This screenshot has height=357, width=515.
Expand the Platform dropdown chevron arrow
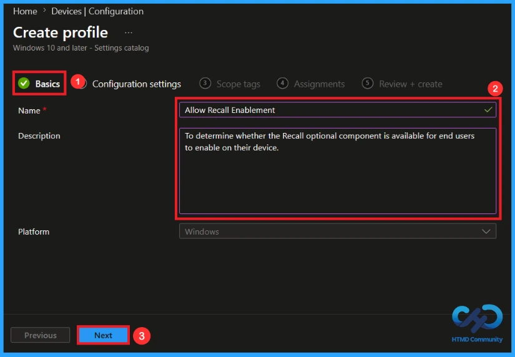[486, 231]
